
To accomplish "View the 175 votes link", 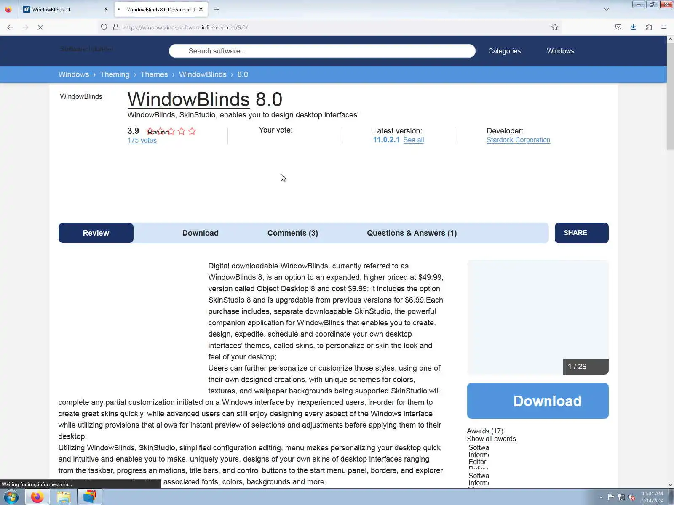I will point(142,140).
